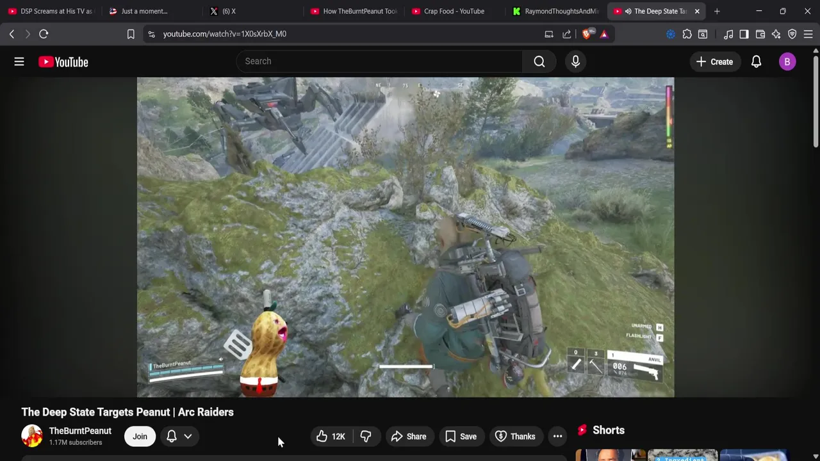Click browser share page icon
The width and height of the screenshot is (820, 461).
point(567,34)
